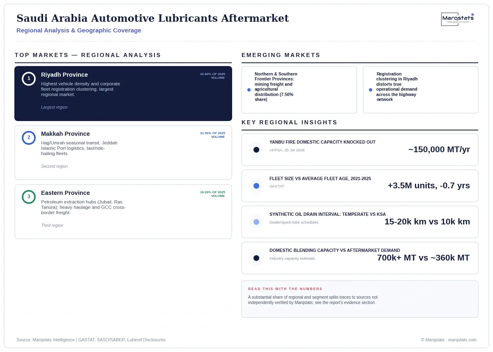493x352 pixels.
Task: Click the footer source line citing GASTAT, SASO/SABER
Action: [91, 340]
